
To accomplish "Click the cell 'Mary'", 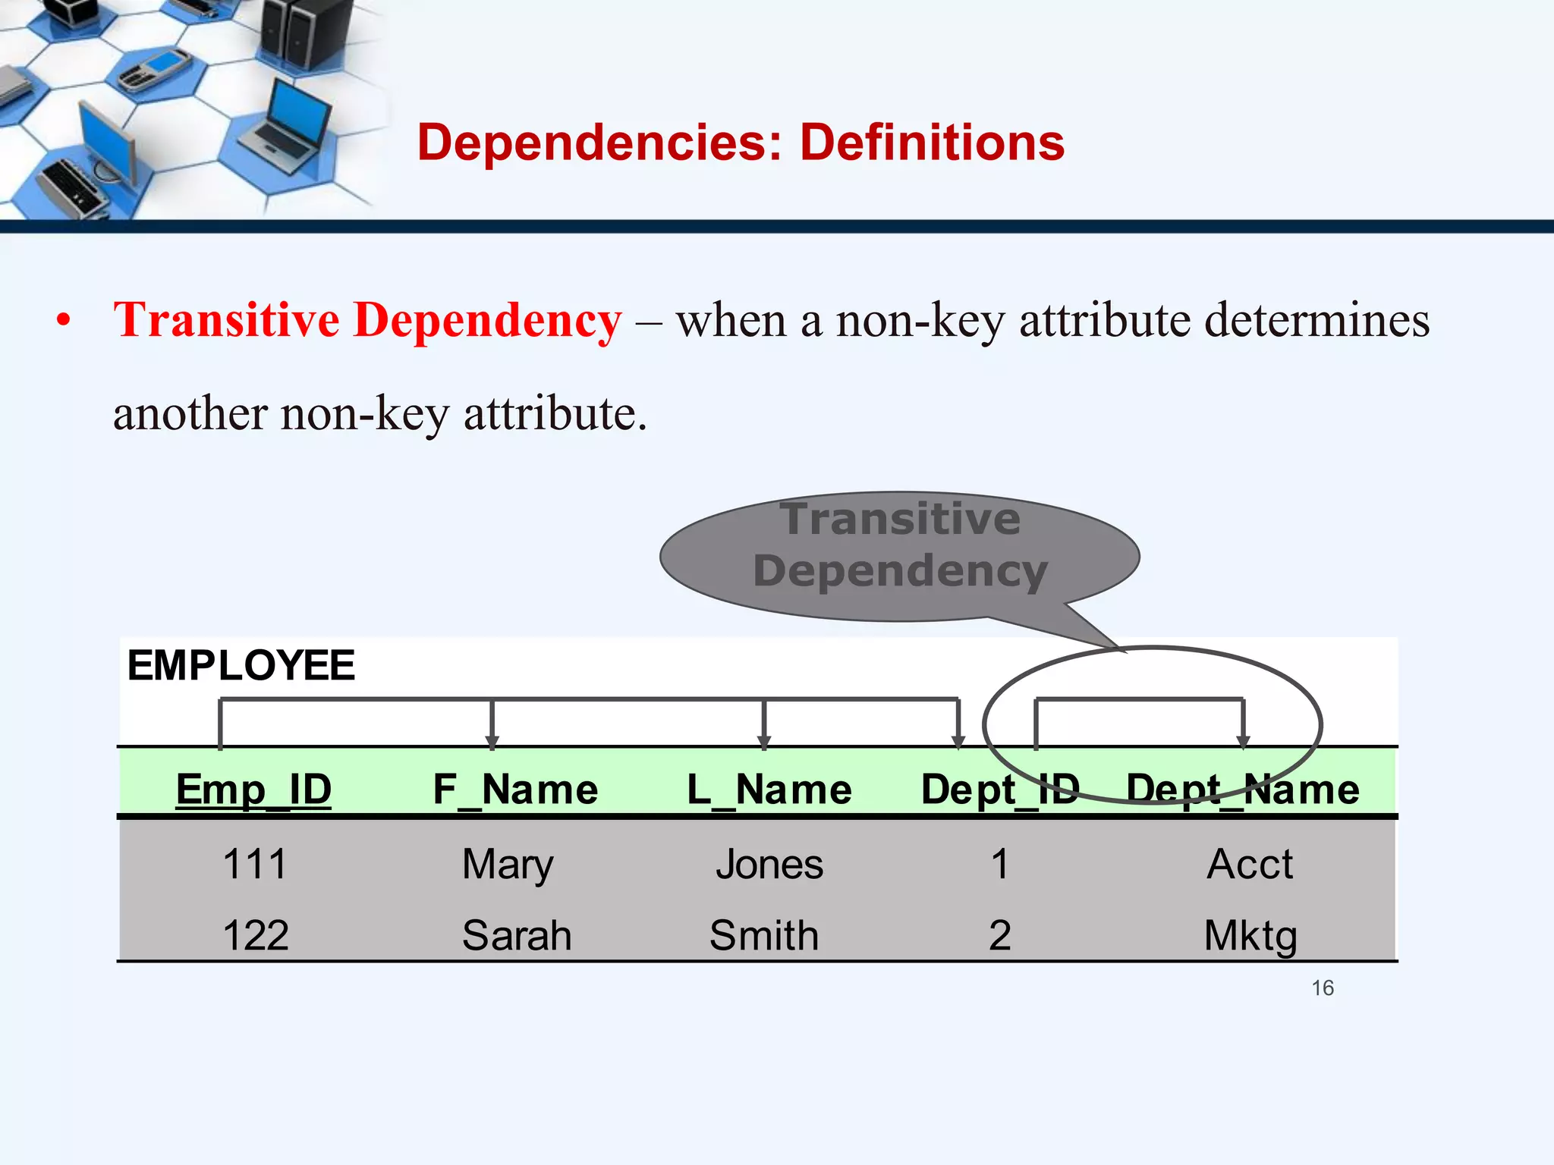I will click(x=508, y=865).
